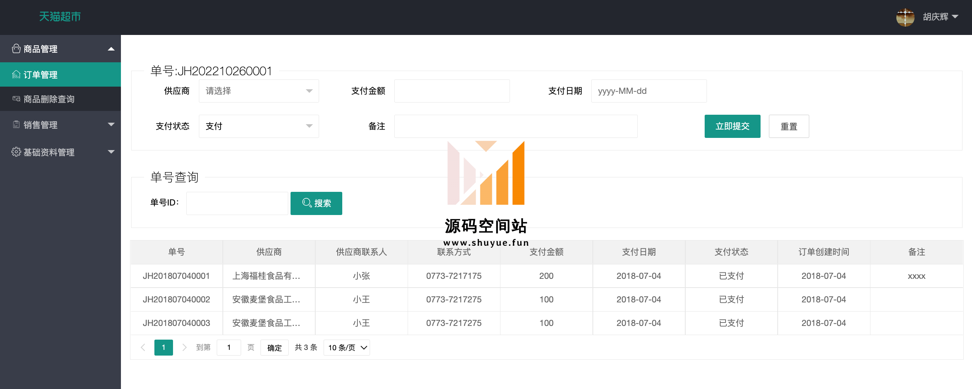Click page 1 in pagination
Screen dimensions: 972x389
click(164, 348)
